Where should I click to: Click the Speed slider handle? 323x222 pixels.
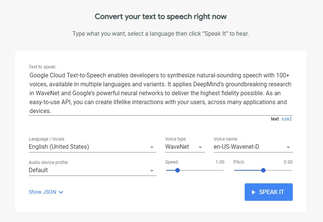[x=178, y=170]
